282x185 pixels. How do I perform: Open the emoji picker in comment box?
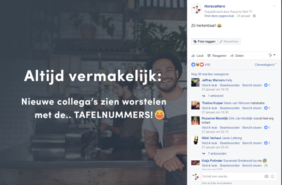(x=273, y=177)
